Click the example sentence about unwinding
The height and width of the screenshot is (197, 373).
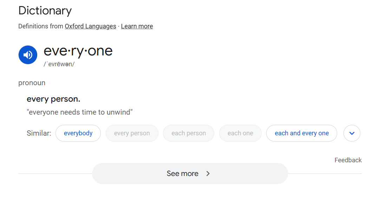[80, 112]
